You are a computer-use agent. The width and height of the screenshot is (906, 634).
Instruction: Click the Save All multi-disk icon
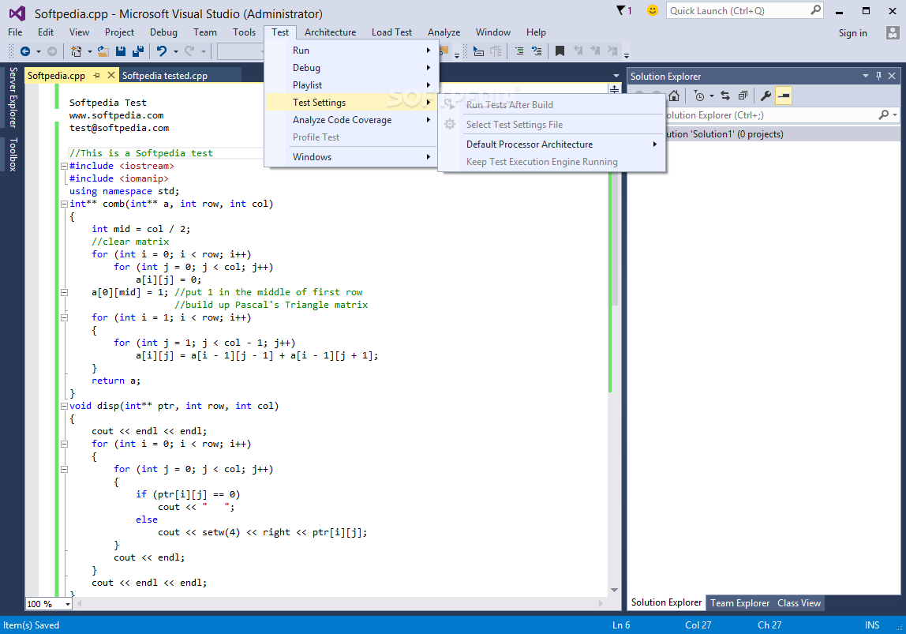[138, 51]
